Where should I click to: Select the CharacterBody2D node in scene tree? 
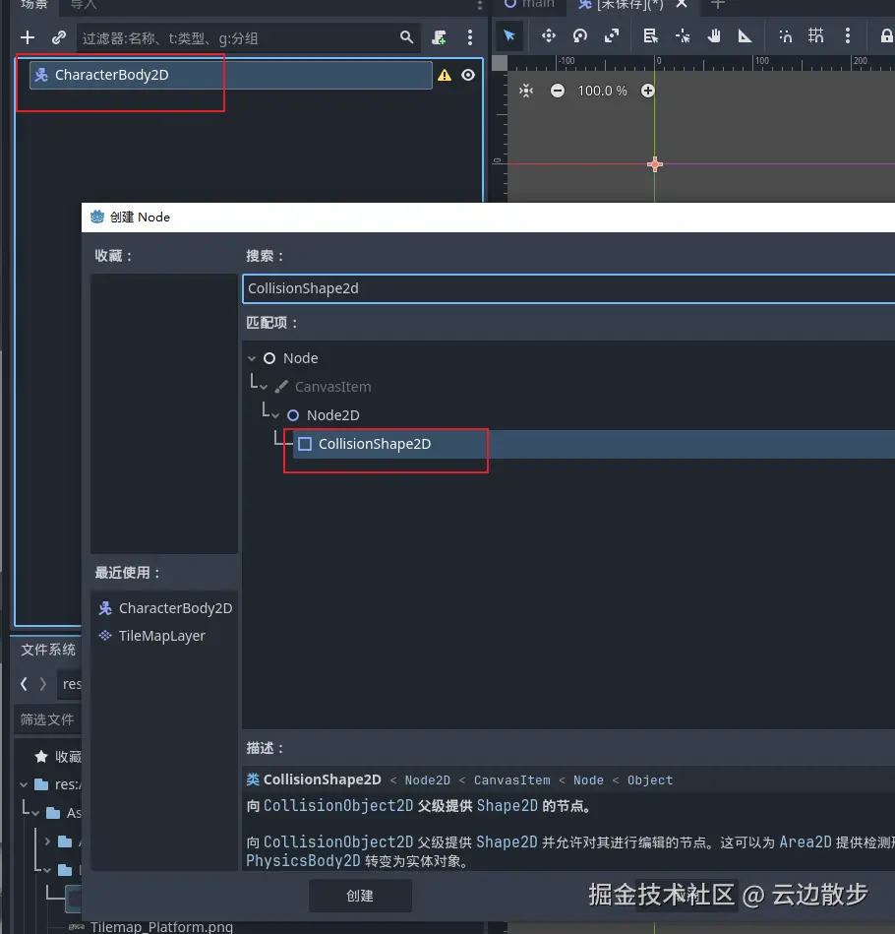click(x=231, y=75)
